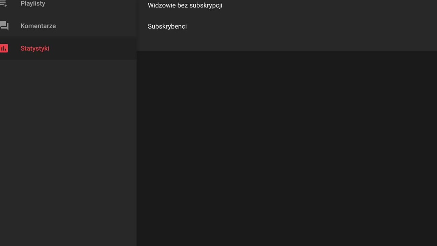
Task: Pick Widzowie bez subskrypcji from list
Action: 185,5
